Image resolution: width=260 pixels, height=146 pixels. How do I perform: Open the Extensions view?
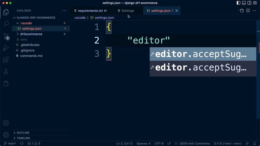pyautogui.click(x=6, y=60)
